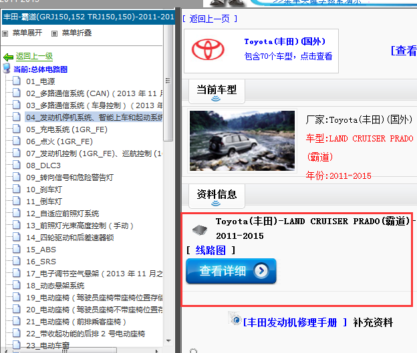Collapse the 当前车型 section arrow
Viewport: 417px width, 353px height.
pos(216,99)
